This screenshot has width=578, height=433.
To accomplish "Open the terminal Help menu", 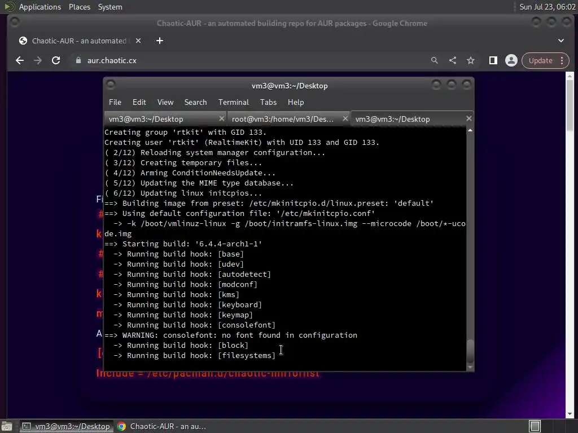I will tap(296, 102).
